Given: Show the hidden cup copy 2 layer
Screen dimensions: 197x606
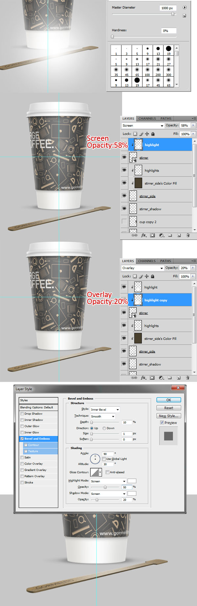Looking at the screenshot, I should click(124, 221).
